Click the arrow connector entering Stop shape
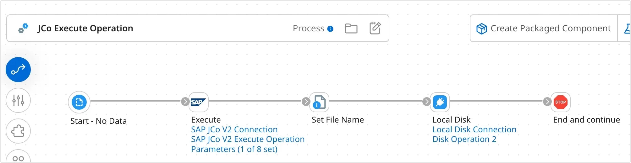The width and height of the screenshot is (631, 163). [547, 102]
